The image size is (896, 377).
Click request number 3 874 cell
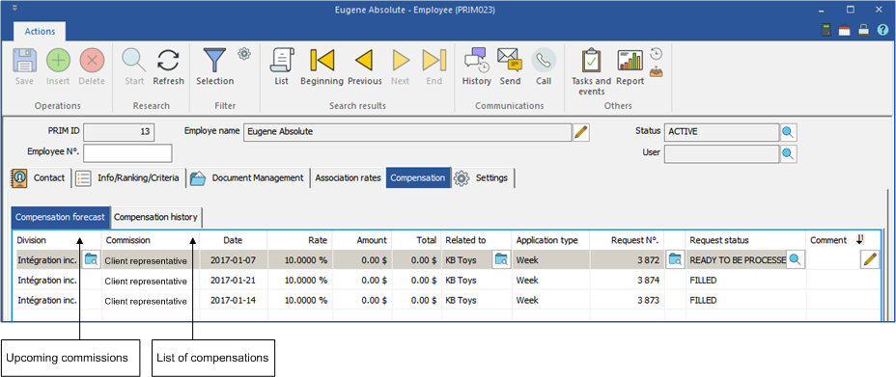627,280
